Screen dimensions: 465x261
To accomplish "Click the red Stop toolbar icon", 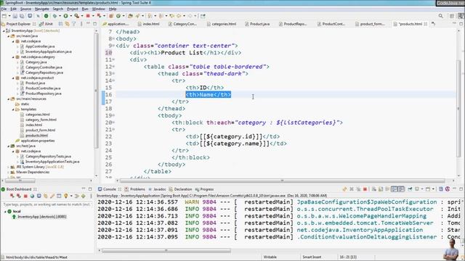I will pos(88,16).
